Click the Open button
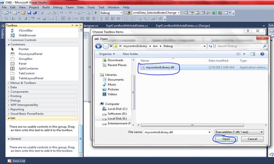 pos(226,139)
